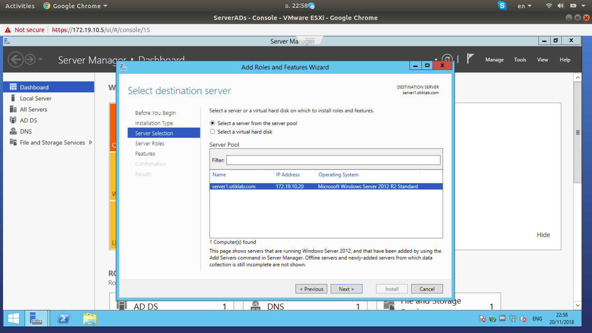Click the Chrome icon in the top bar

tap(47, 6)
